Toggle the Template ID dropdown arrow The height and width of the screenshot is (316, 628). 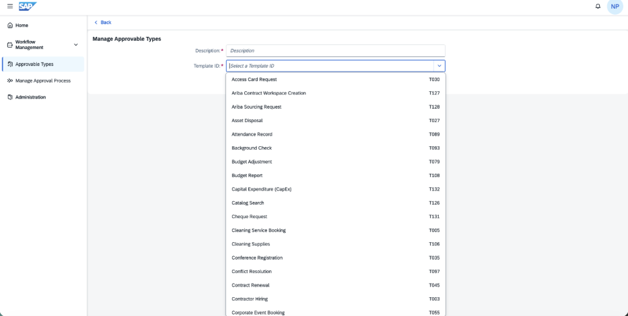pos(439,66)
